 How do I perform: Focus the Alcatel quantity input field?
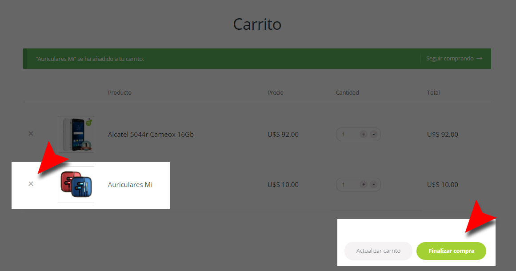coord(347,134)
